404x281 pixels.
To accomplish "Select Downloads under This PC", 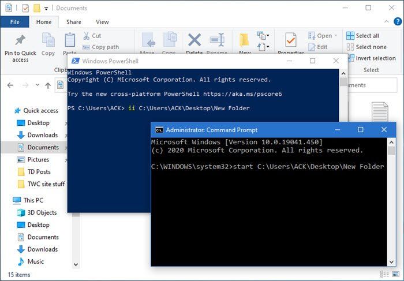I will click(38, 249).
